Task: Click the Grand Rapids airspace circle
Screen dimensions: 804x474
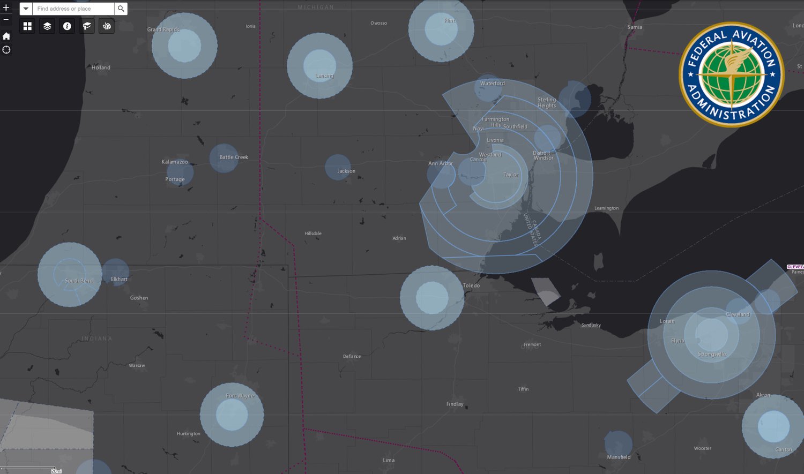Action: (184, 46)
